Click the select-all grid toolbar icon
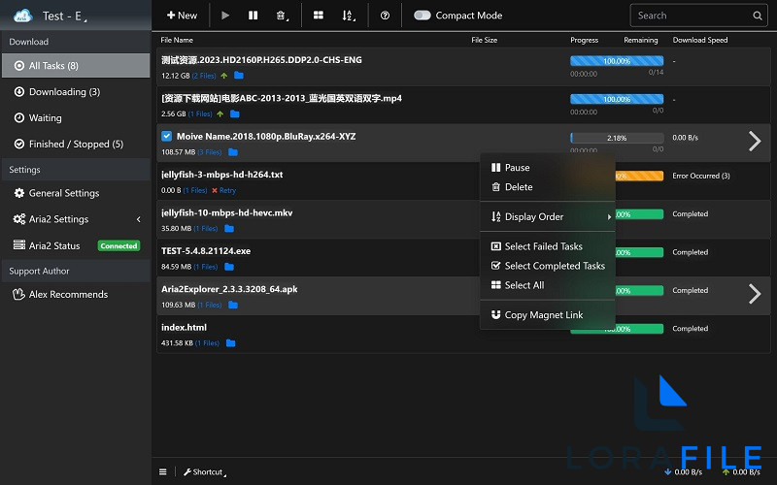The width and height of the screenshot is (777, 485). pos(319,16)
